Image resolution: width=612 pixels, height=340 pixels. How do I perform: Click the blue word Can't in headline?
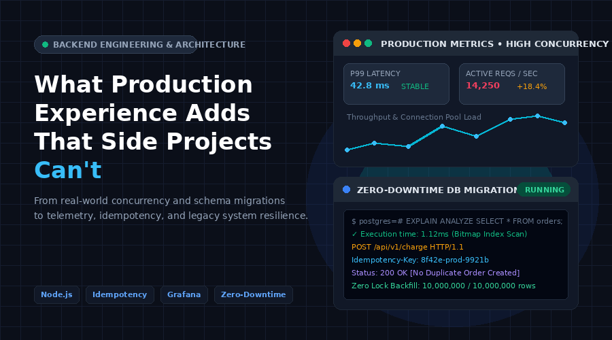click(x=68, y=170)
